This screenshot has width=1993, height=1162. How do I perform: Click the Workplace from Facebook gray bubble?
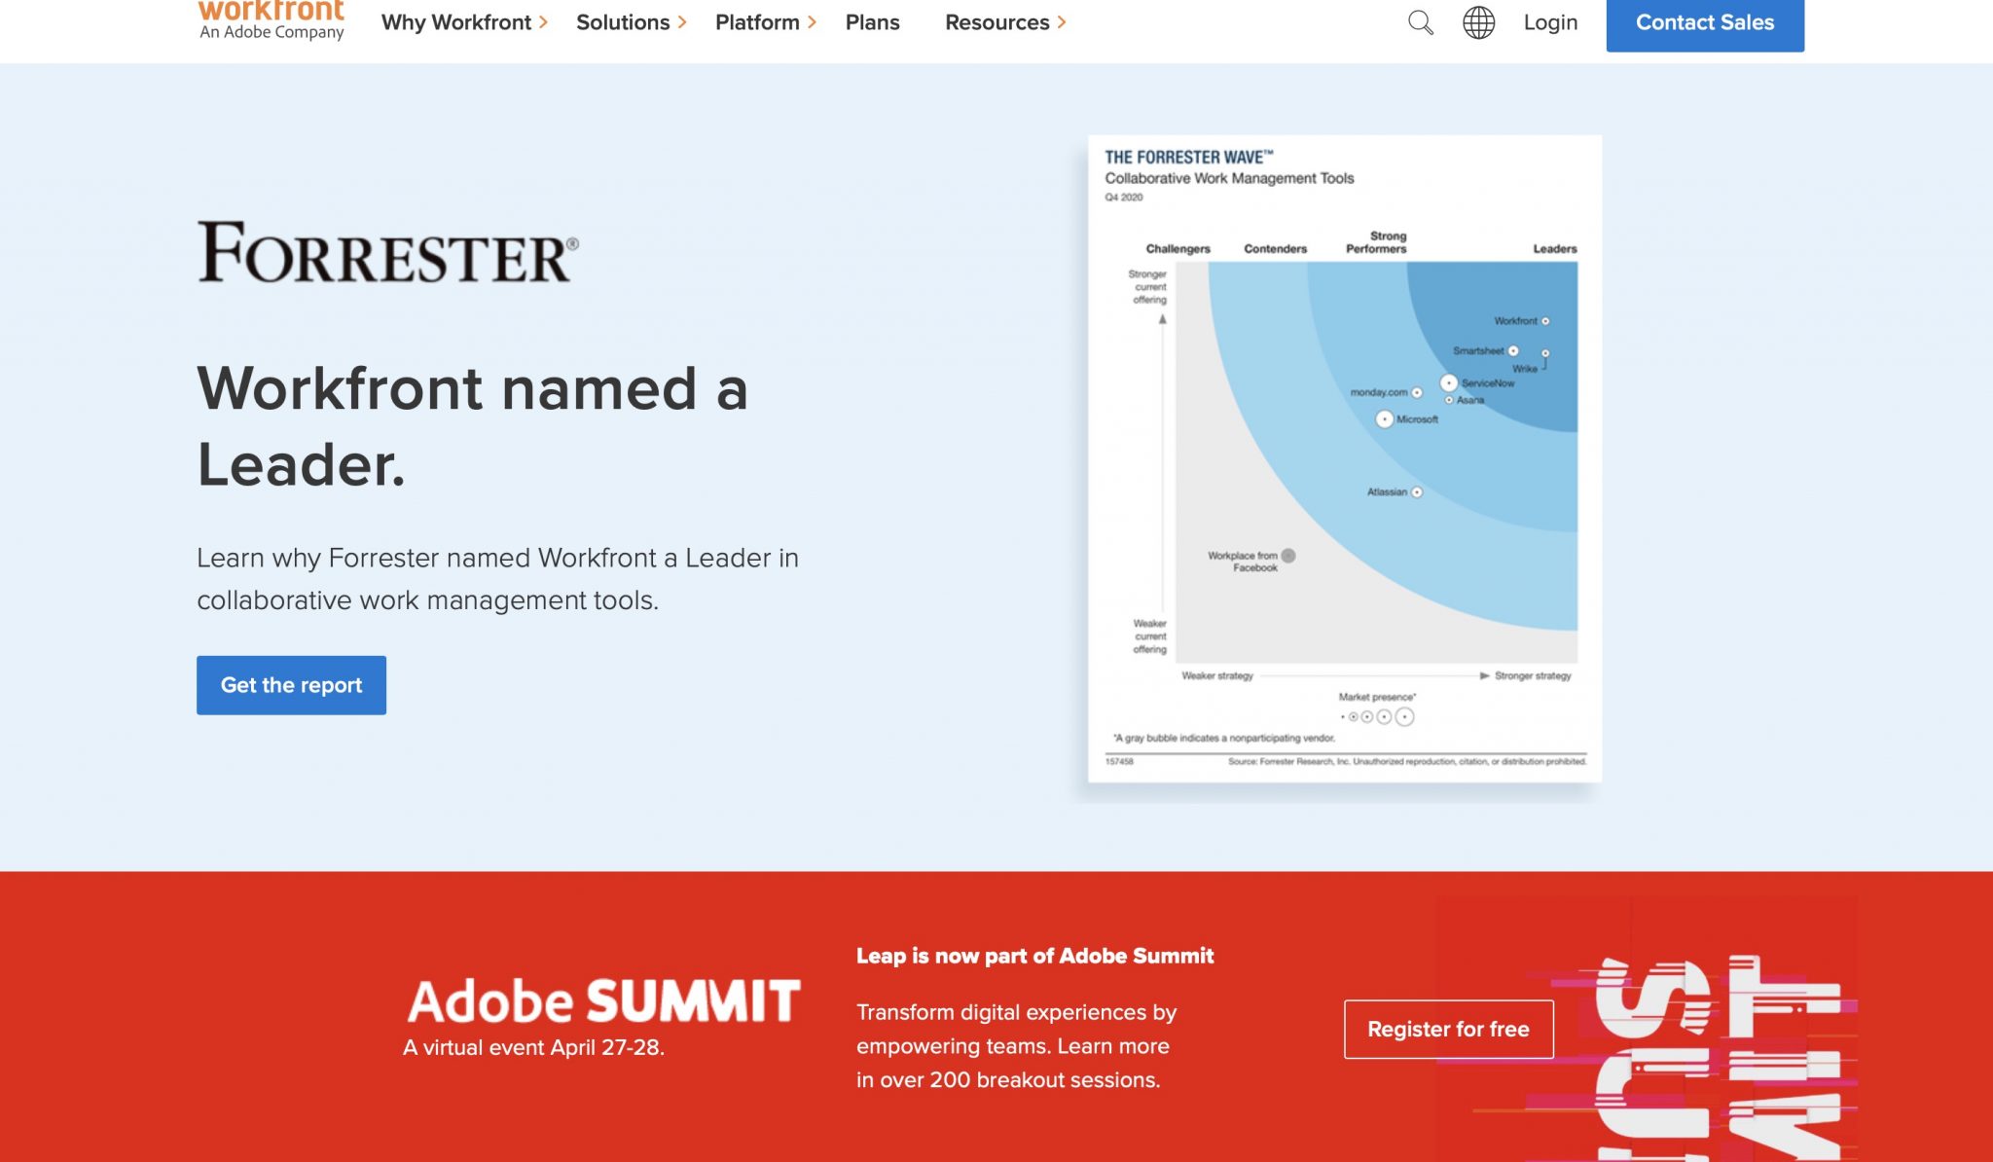(x=1288, y=556)
